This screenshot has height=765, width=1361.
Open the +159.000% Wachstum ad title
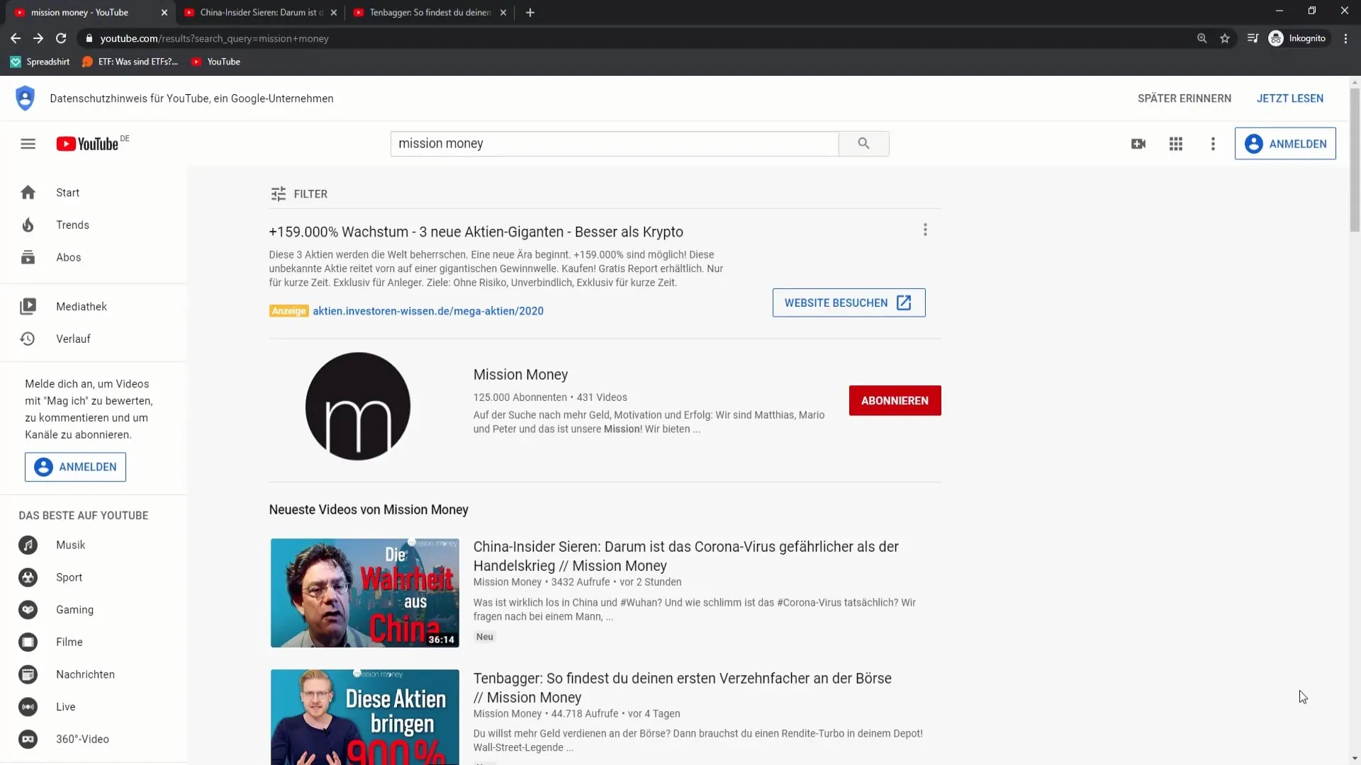point(476,232)
